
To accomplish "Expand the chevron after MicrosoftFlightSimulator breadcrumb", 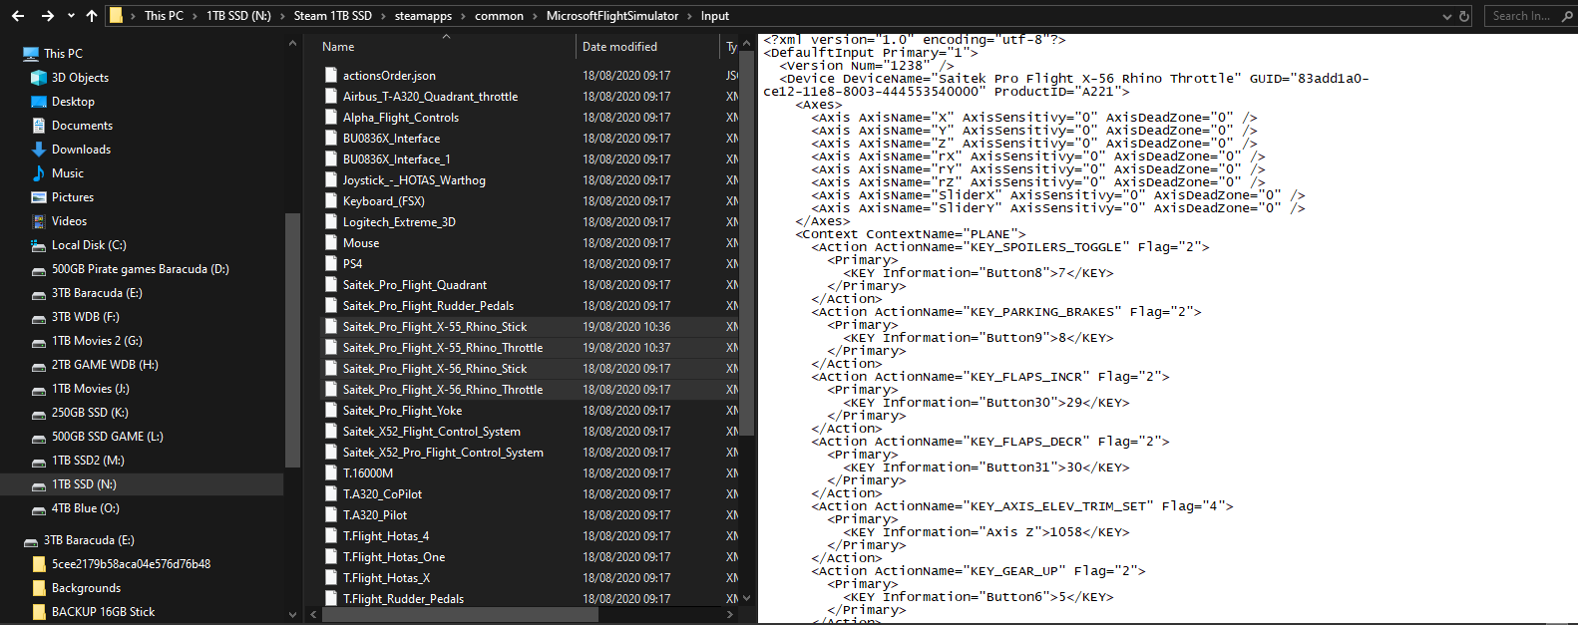I will point(689,16).
